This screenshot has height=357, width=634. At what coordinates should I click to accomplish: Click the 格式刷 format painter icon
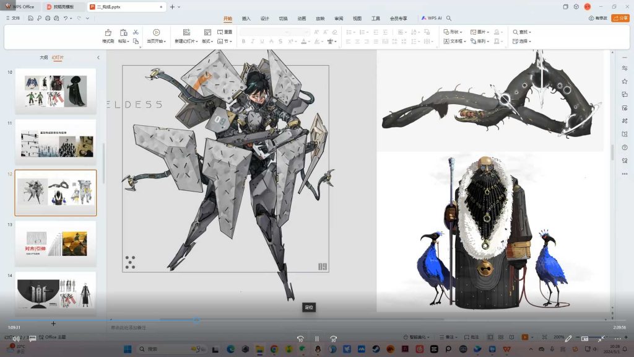click(108, 32)
